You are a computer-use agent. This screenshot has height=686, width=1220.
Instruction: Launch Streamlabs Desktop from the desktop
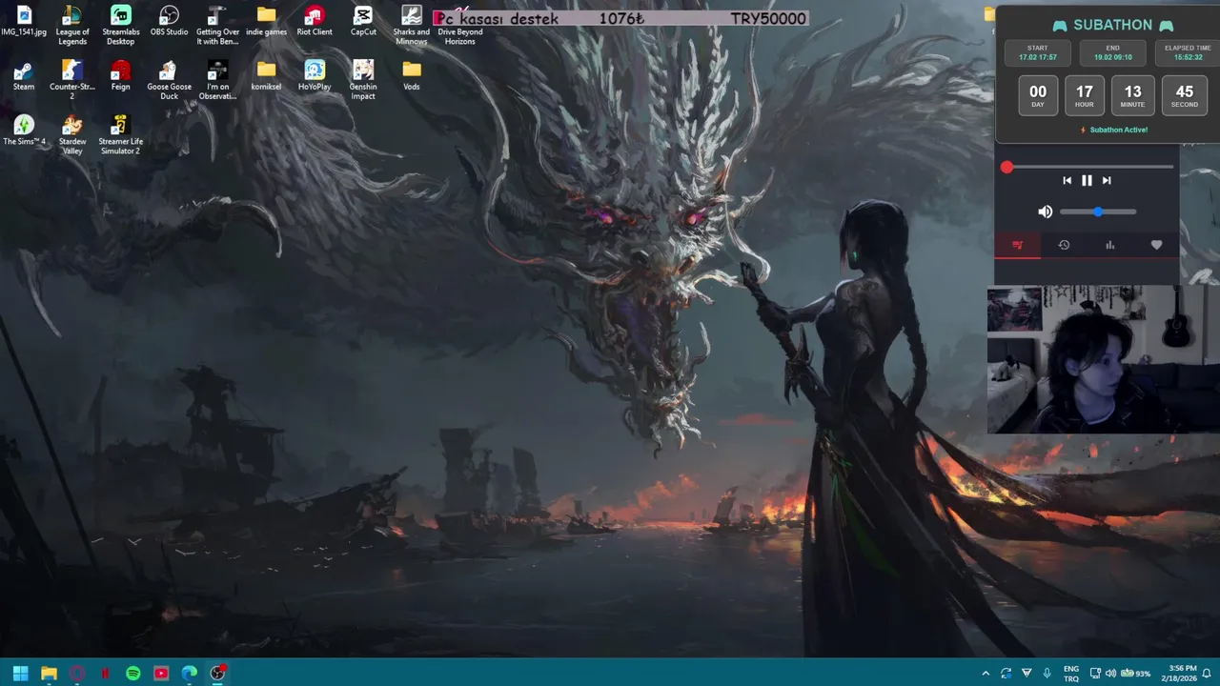click(x=120, y=25)
